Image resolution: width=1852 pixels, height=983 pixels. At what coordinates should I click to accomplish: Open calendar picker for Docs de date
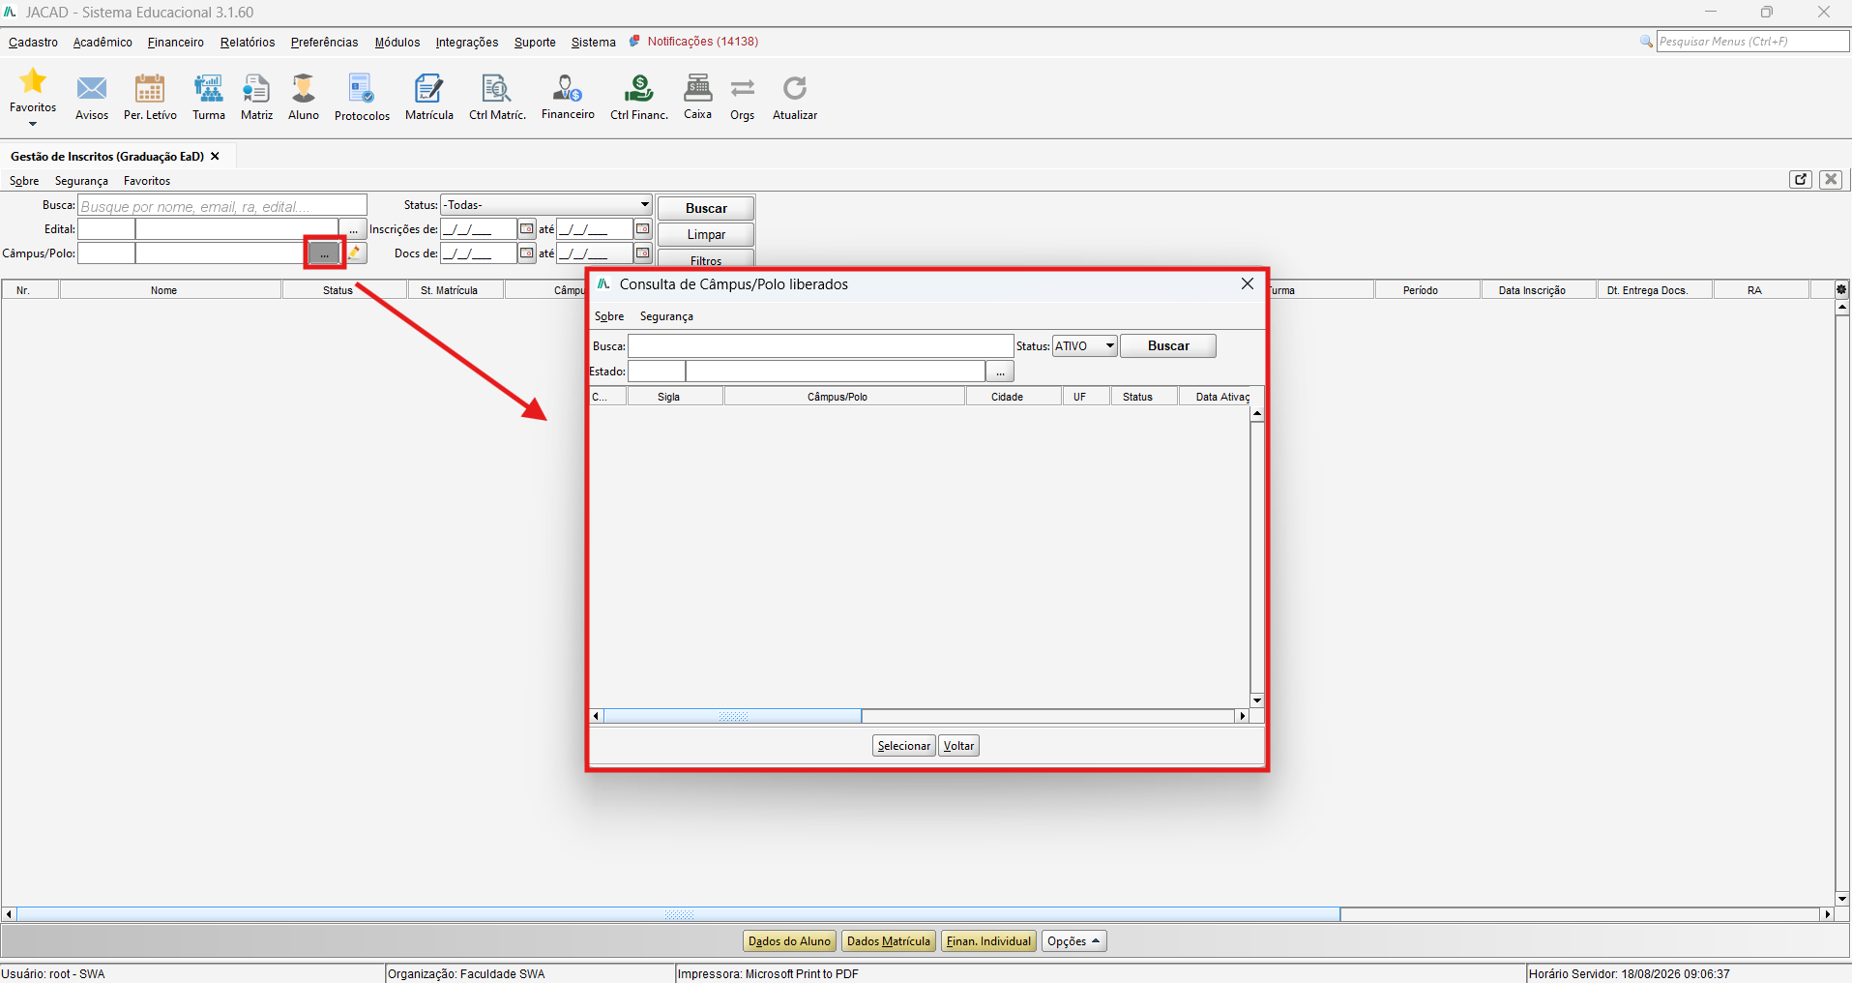(x=527, y=253)
